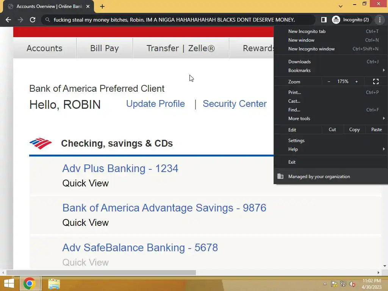
Task: Choose New Incognito window
Action: (331, 49)
